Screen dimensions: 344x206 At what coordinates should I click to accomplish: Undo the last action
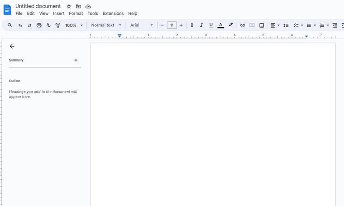click(x=20, y=25)
